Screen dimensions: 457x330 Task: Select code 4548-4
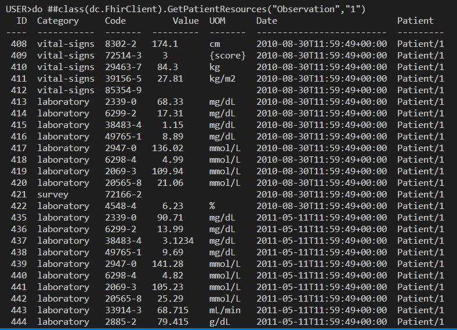(x=121, y=206)
